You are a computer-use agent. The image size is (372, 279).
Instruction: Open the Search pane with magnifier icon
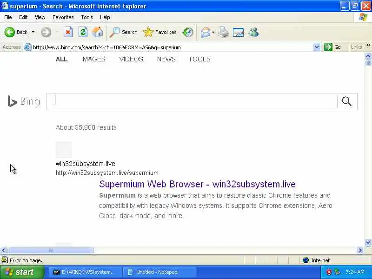point(123,32)
